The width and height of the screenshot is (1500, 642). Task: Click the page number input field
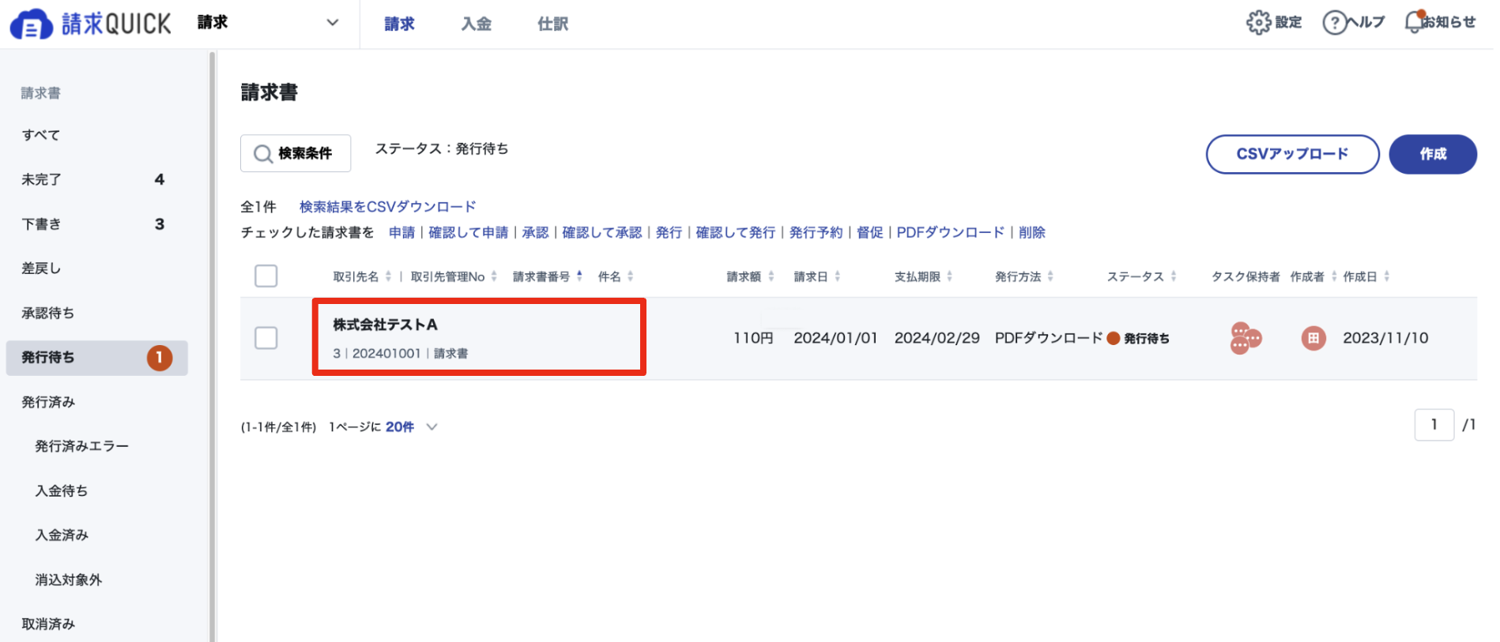[1434, 425]
